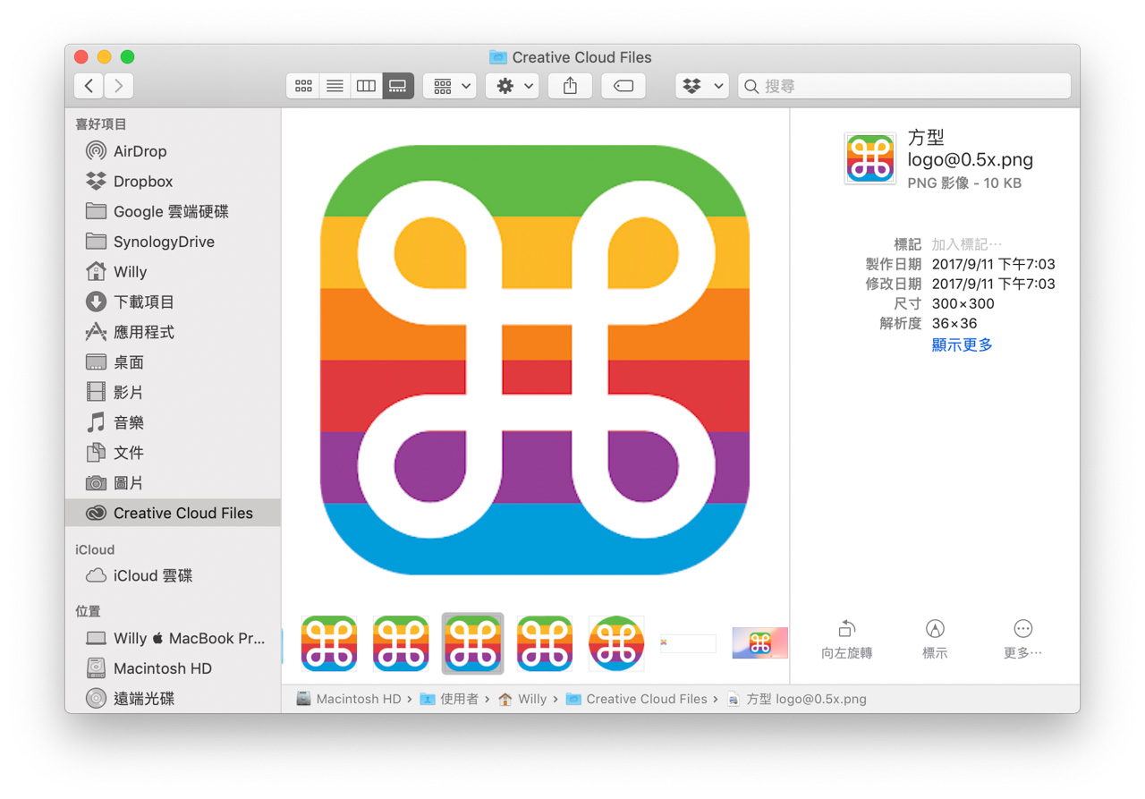Select the highlighted third logo thumbnail
The height and width of the screenshot is (799, 1145).
(x=472, y=643)
